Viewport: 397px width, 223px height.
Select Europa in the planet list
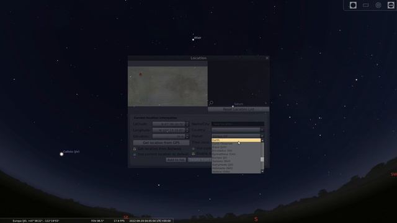click(236, 157)
